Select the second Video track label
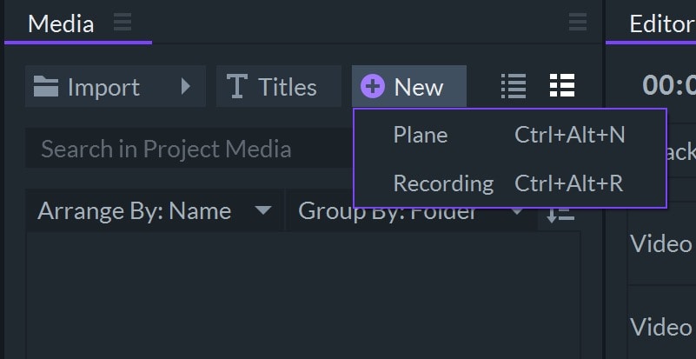696x359 pixels. (x=660, y=327)
